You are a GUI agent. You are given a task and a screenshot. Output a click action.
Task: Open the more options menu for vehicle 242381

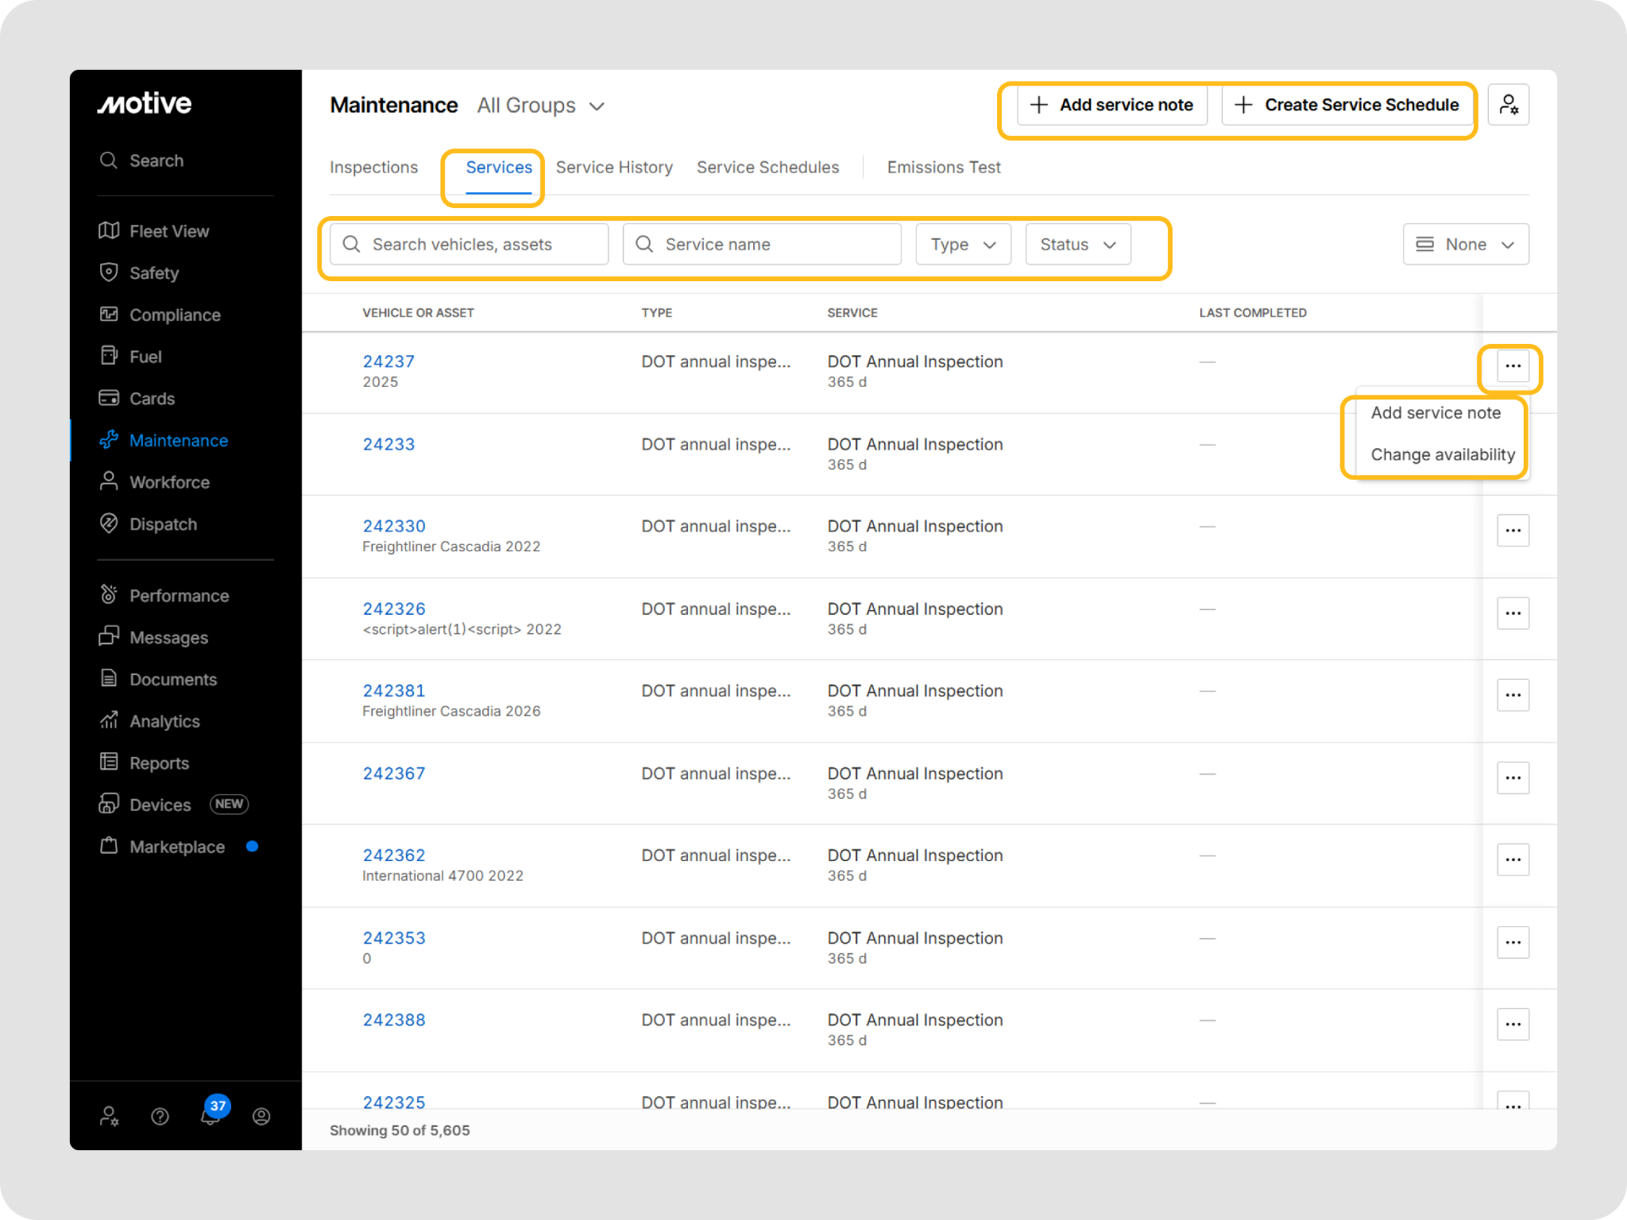click(x=1513, y=695)
